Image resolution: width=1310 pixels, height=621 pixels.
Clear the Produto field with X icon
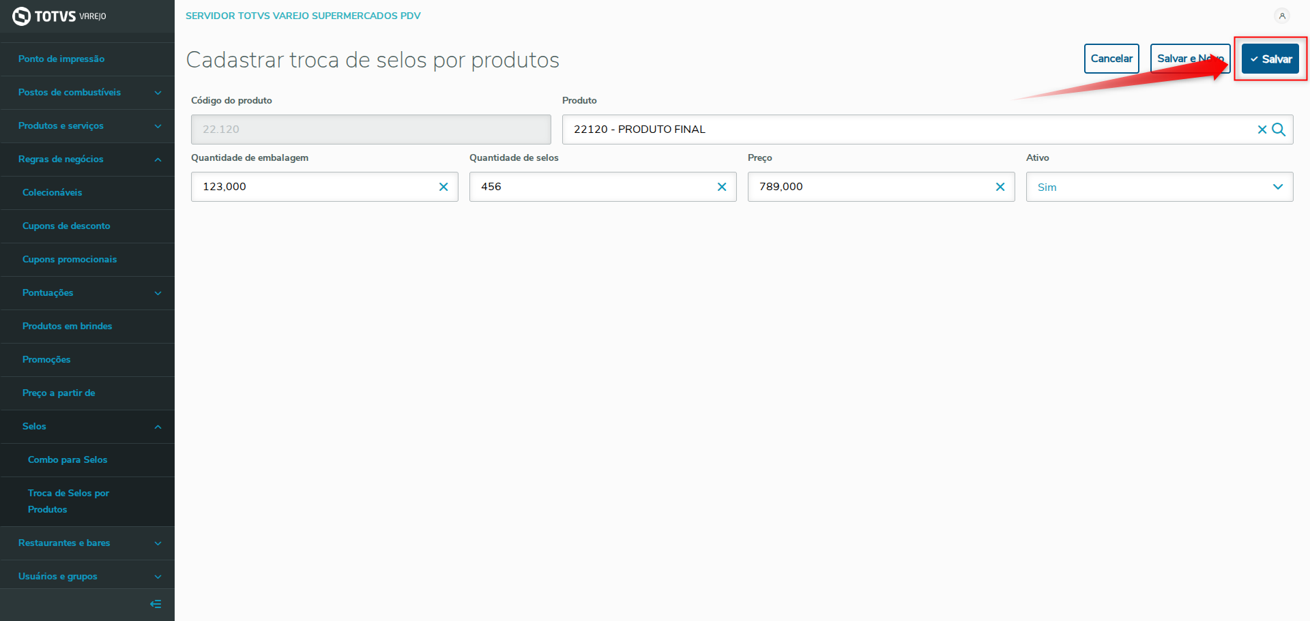1262,130
